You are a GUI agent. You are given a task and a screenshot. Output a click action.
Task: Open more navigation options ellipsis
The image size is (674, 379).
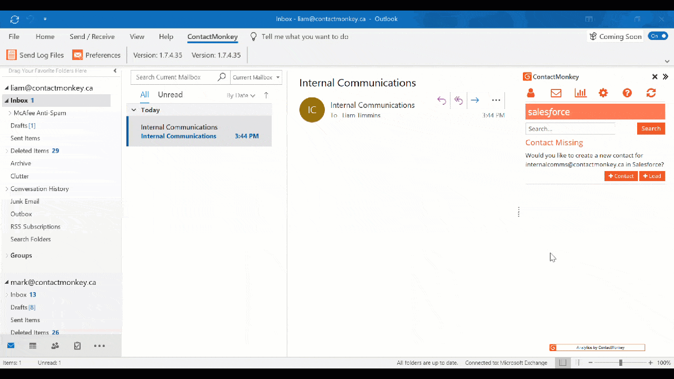[100, 346]
